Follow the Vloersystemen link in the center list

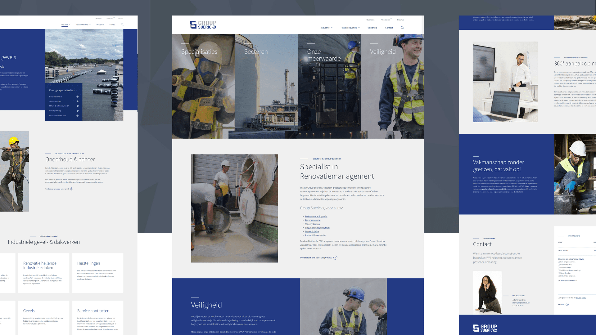312,224
